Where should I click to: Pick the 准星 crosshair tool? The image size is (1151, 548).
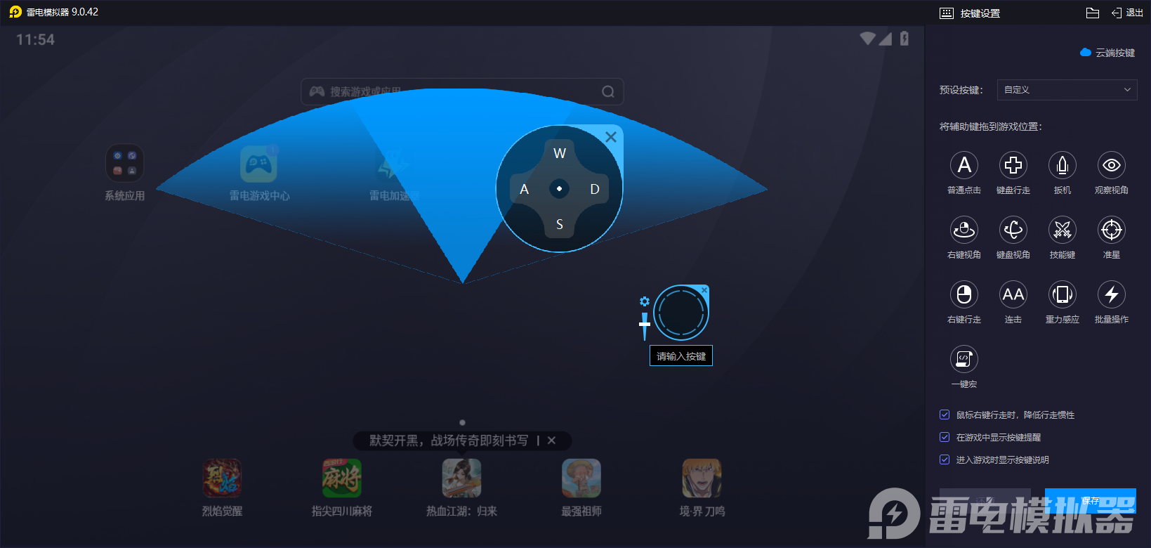point(1112,230)
